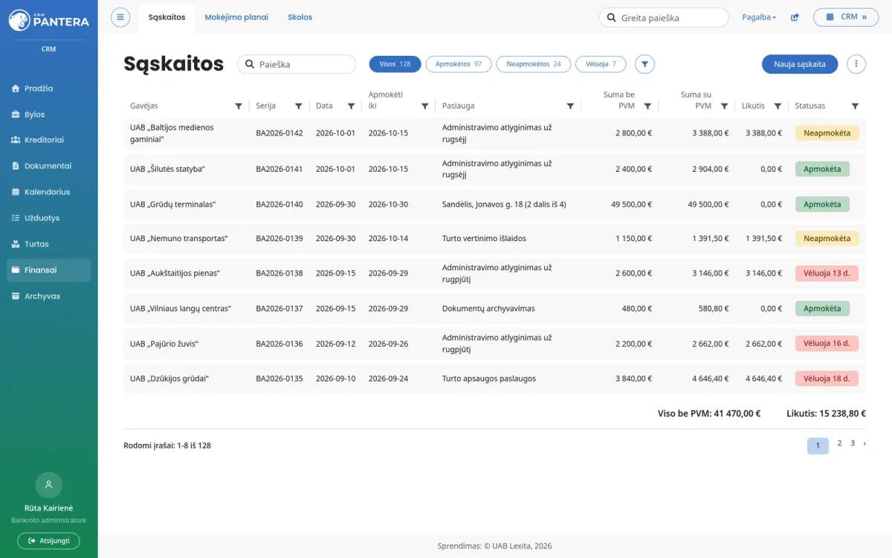Filter the Suma be PVM column
This screenshot has height=558, width=892.
tap(647, 106)
